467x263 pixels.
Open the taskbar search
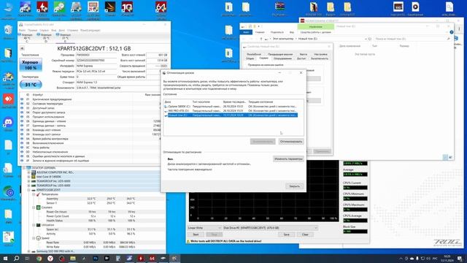click(16, 258)
